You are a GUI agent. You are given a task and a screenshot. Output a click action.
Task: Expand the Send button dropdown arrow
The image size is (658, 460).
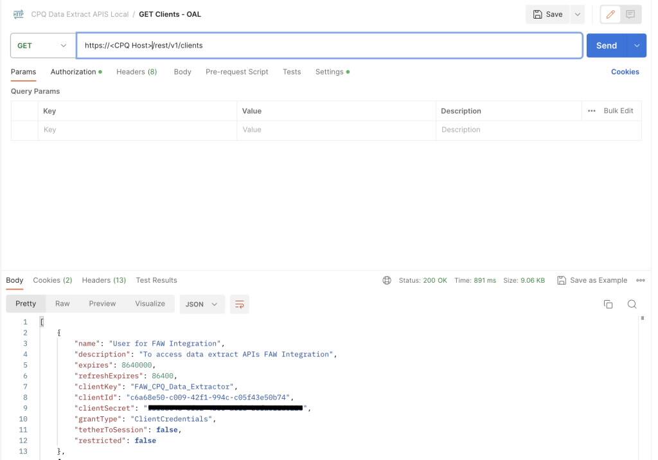[637, 46]
